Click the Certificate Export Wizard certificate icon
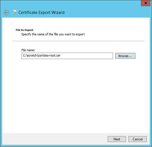152x147 pixels. [x=14, y=12]
